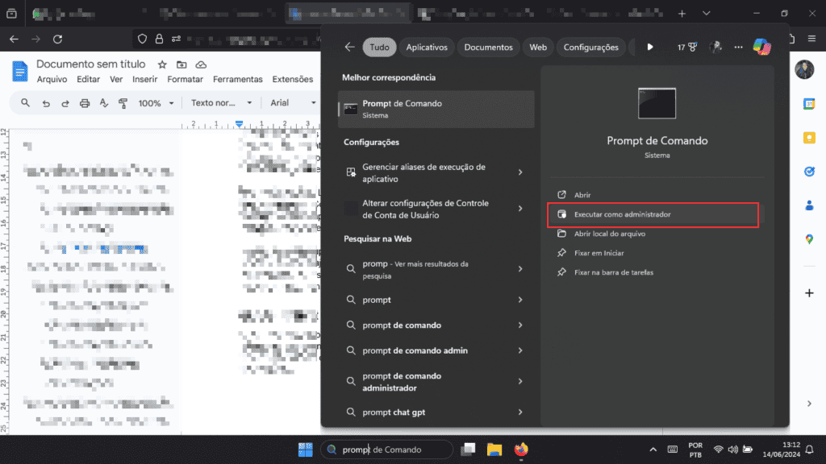Show more search filter tabs arrow
Screen dimensions: 826x464
pyautogui.click(x=650, y=47)
